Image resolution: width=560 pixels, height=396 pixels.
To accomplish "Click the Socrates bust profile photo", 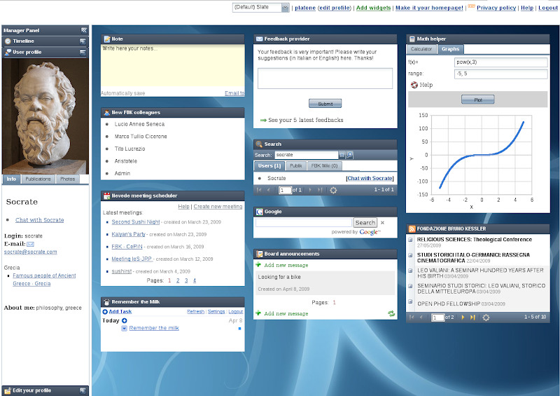I will 45,116.
